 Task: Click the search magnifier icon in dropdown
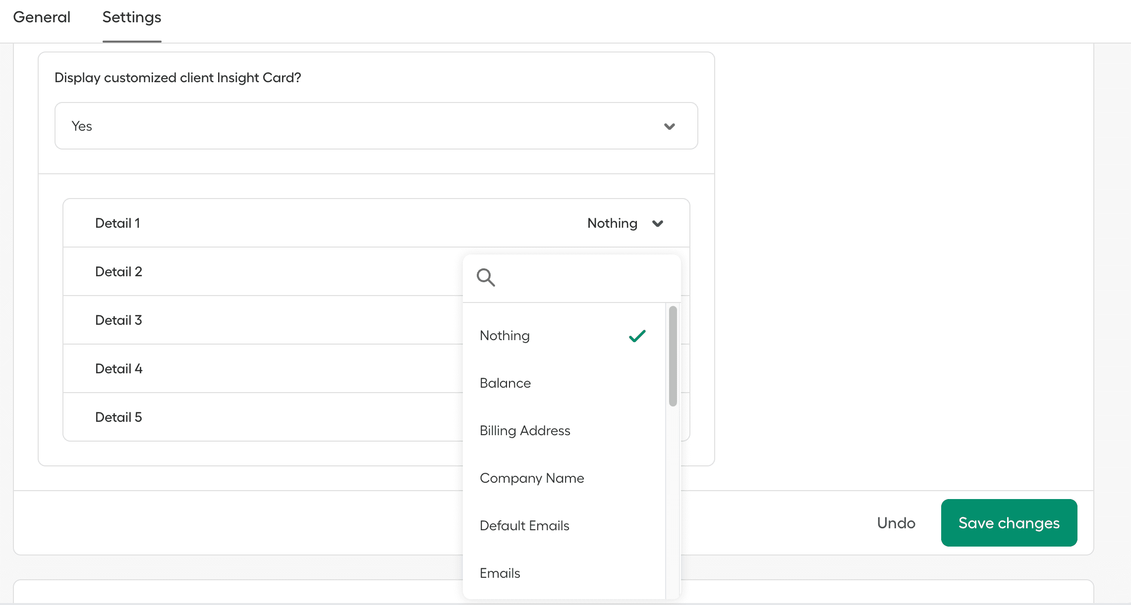486,278
